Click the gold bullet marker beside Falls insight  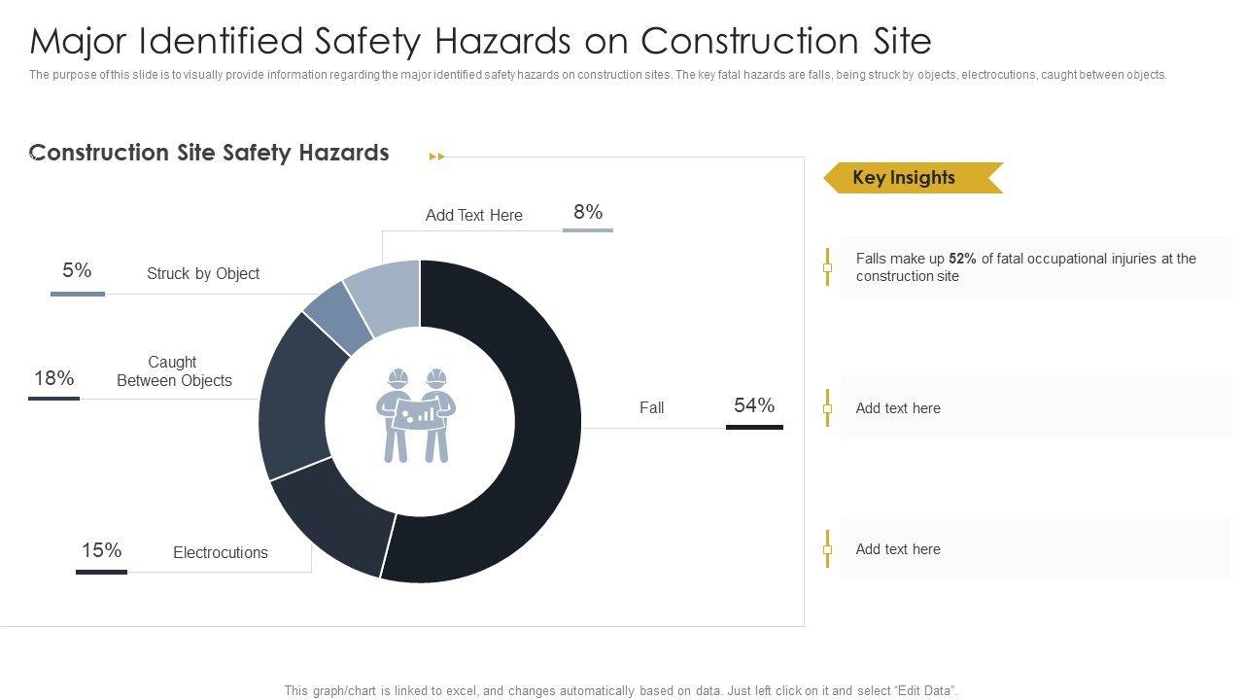click(827, 267)
